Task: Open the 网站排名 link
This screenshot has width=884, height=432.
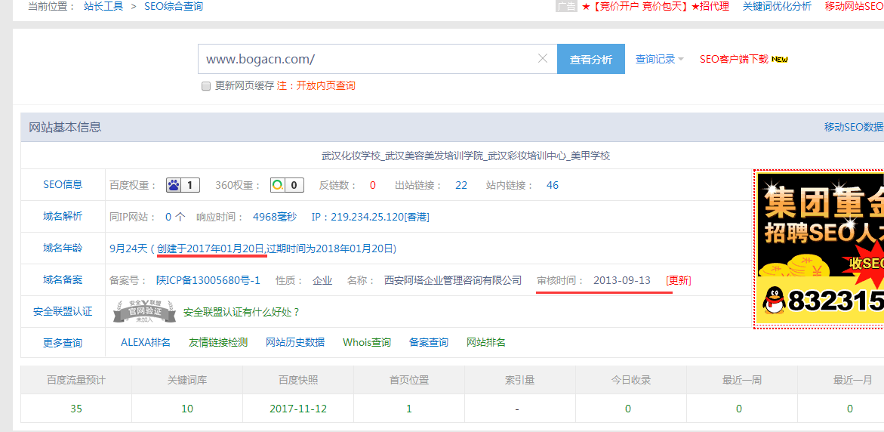Action: [x=486, y=342]
